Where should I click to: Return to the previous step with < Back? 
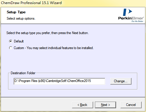(x=82, y=105)
